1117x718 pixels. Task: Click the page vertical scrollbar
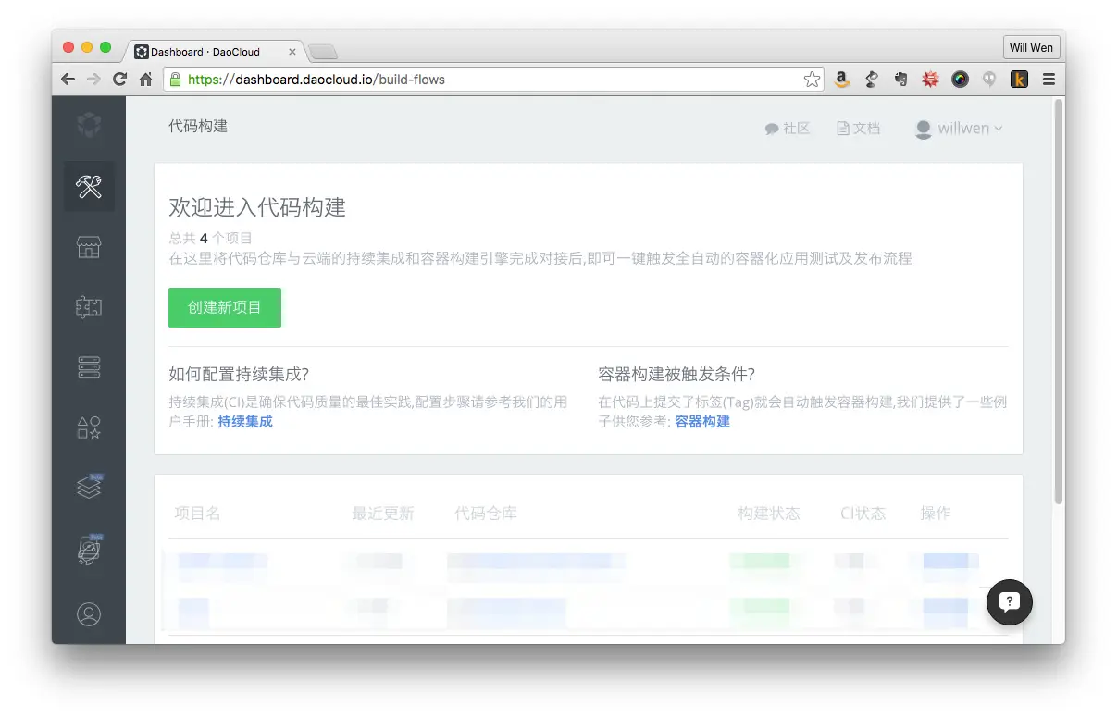pos(1059,302)
